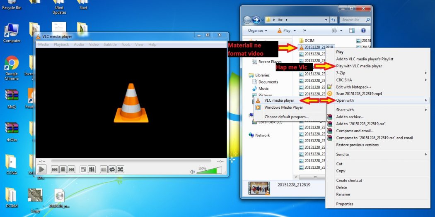Select Choose default program option
Image resolution: width=435 pixels, height=217 pixels.
coord(286,117)
